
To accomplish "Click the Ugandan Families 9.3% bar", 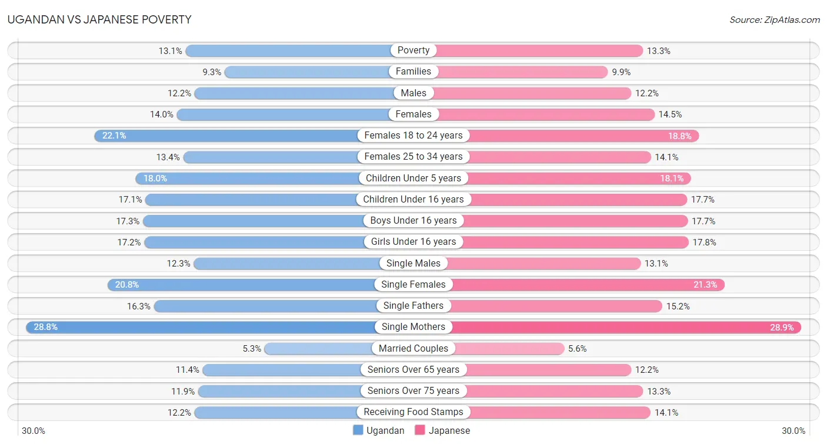I will [319, 72].
